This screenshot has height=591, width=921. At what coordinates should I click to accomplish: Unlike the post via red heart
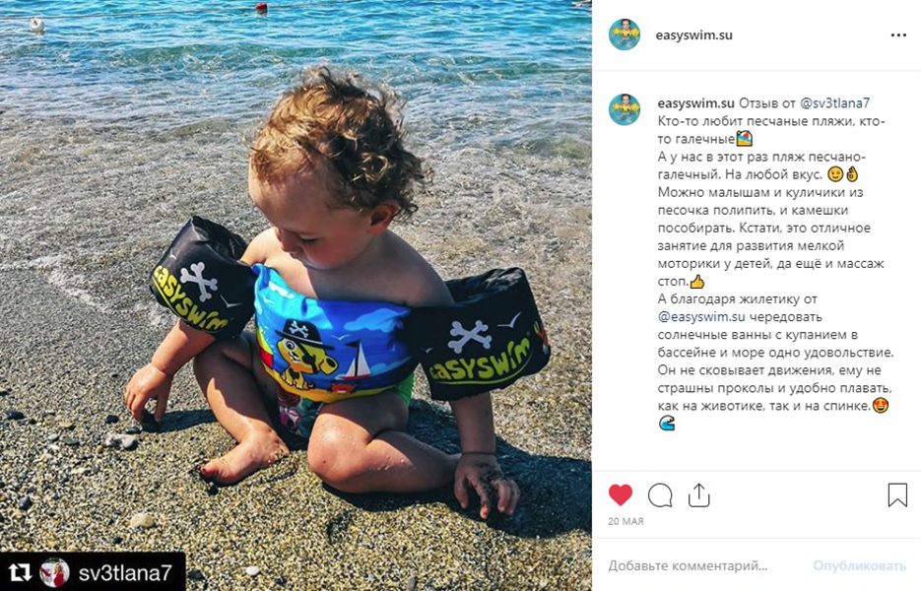coord(621,495)
